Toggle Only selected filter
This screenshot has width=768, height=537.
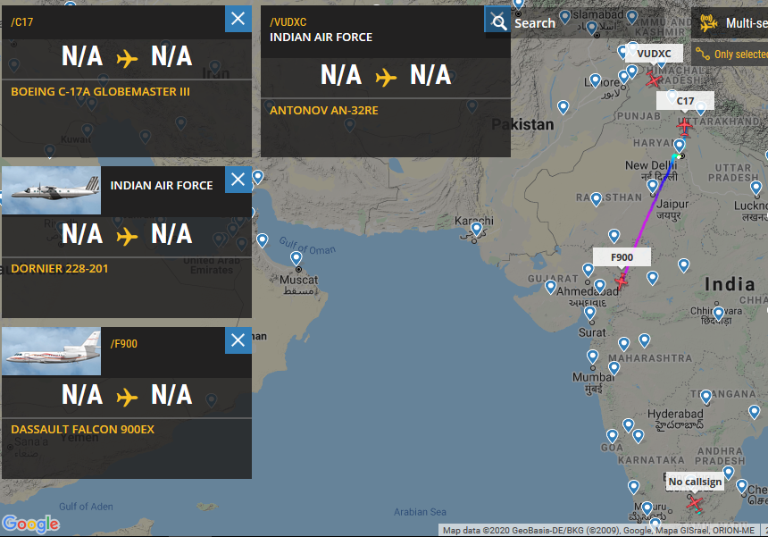730,54
